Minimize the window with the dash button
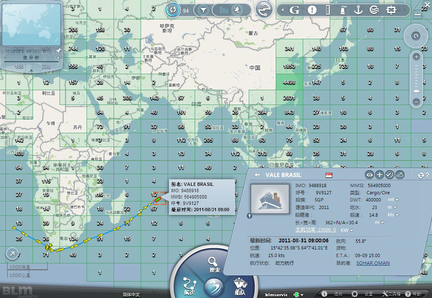This screenshot has height=298, width=432. [x=418, y=14]
